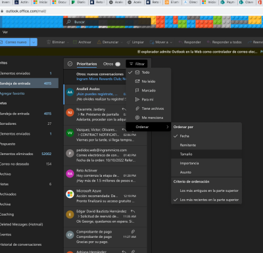Click attachment paperclip on Comprobante de pago
Image resolution: width=263 pixels, height=253 pixels.
[133, 231]
